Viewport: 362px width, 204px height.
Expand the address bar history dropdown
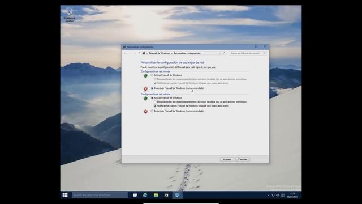(x=220, y=53)
